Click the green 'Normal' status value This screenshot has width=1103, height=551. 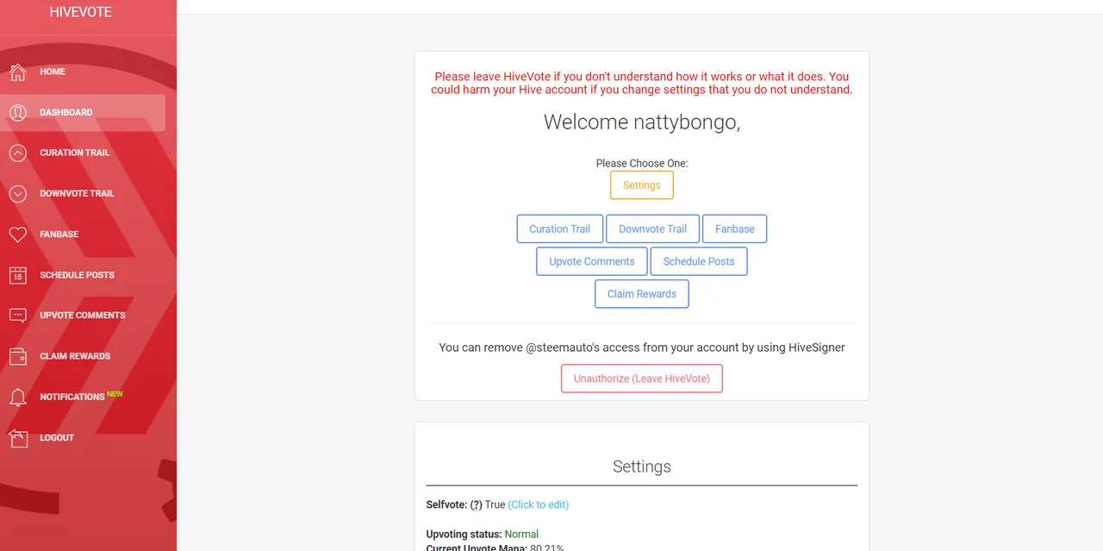point(521,534)
